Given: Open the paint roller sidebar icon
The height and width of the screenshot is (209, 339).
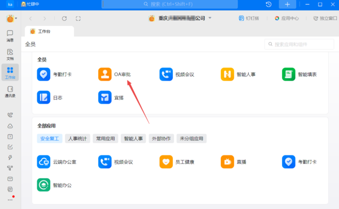Looking at the screenshot, I should 10,168.
